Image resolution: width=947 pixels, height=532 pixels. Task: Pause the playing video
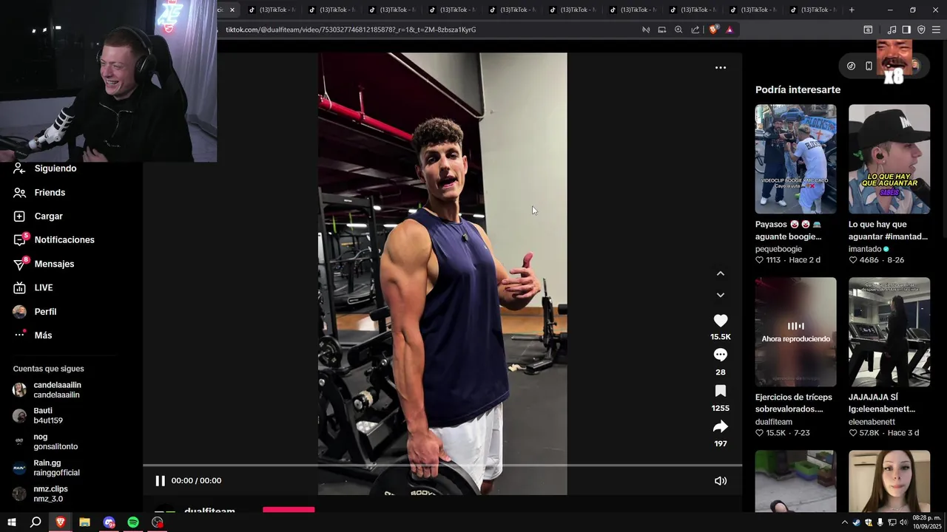(x=160, y=480)
